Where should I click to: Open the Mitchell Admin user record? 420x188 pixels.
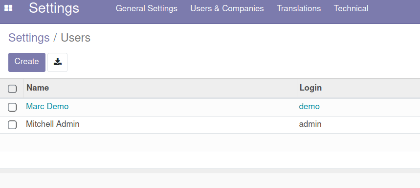52,124
